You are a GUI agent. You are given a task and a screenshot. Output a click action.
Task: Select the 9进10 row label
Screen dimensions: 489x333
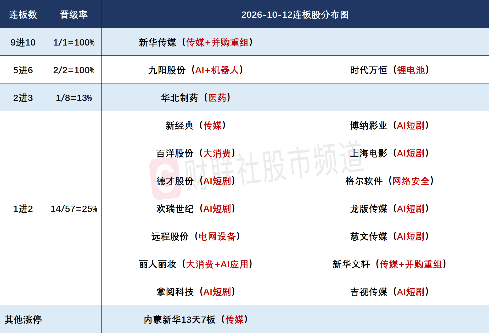pyautogui.click(x=23, y=42)
